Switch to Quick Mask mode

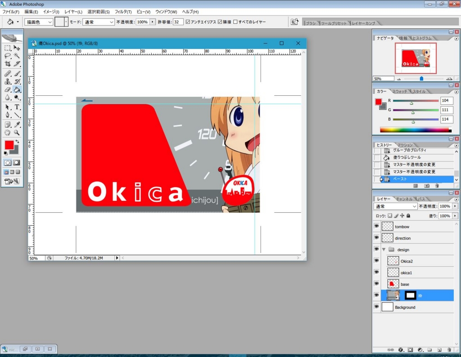[x=17, y=163]
